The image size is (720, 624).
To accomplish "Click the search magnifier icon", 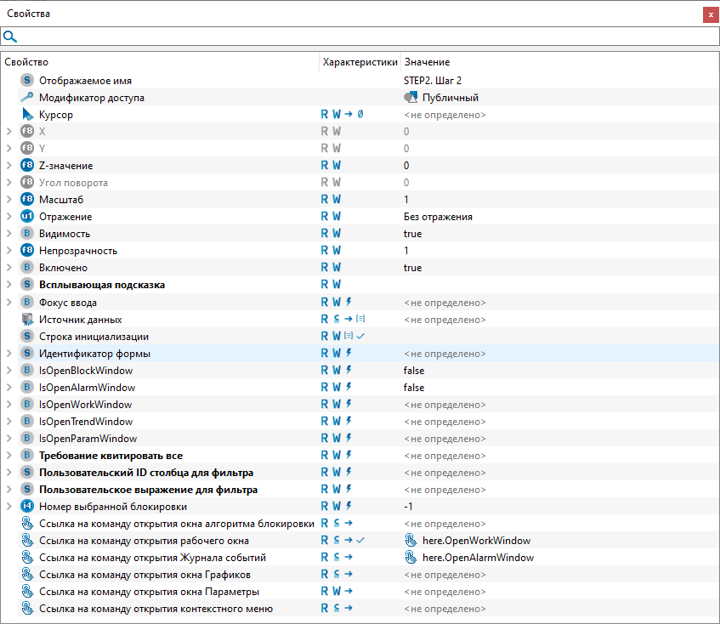I will point(10,37).
